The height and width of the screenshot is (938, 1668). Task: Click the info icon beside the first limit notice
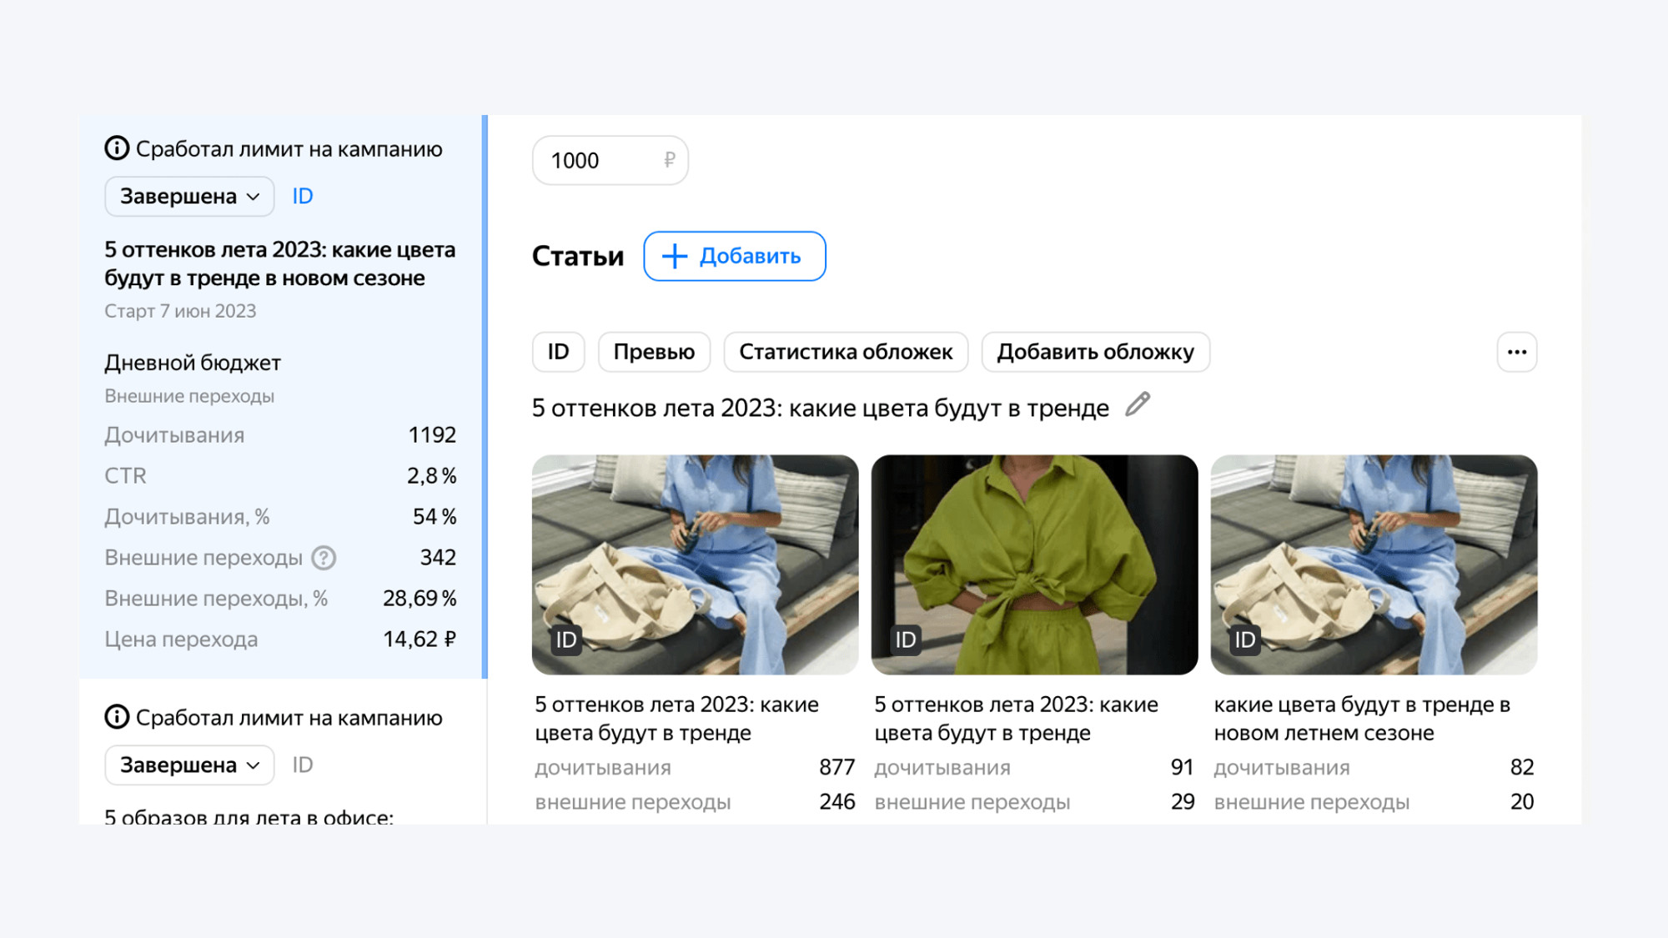click(117, 148)
